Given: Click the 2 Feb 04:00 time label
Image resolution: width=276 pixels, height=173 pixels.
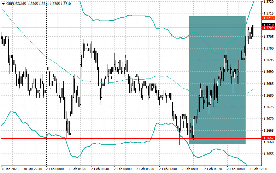Looking at the screenshot, I should coord(123,169).
